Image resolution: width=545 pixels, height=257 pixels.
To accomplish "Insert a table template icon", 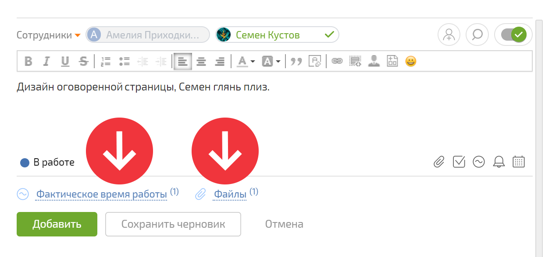I will (392, 62).
